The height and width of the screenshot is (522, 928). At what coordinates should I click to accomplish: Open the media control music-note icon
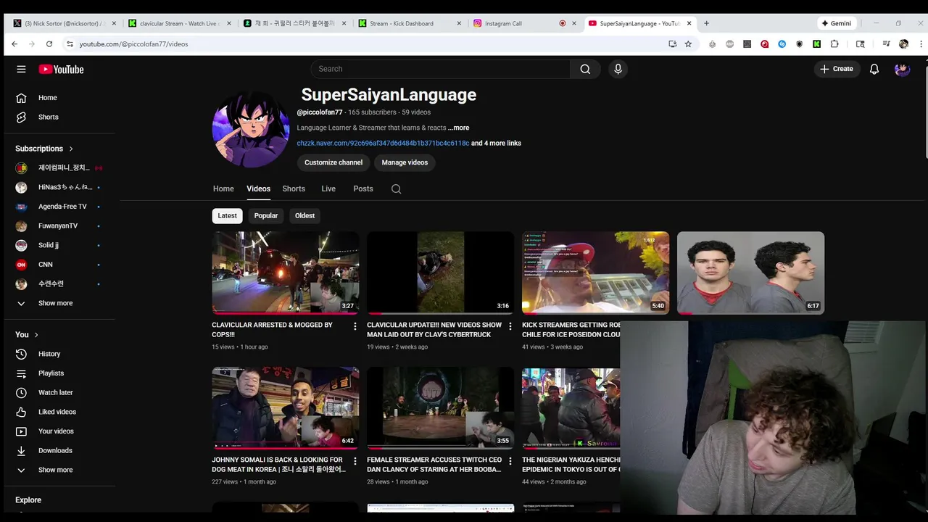click(x=886, y=43)
